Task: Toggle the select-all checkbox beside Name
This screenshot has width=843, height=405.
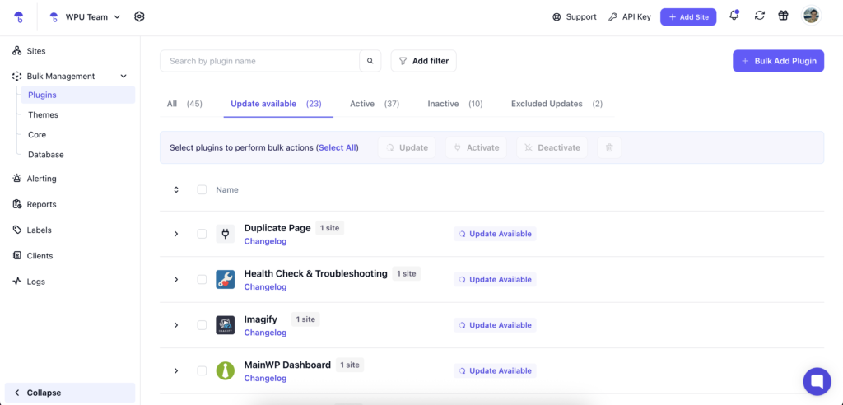Action: pos(202,190)
